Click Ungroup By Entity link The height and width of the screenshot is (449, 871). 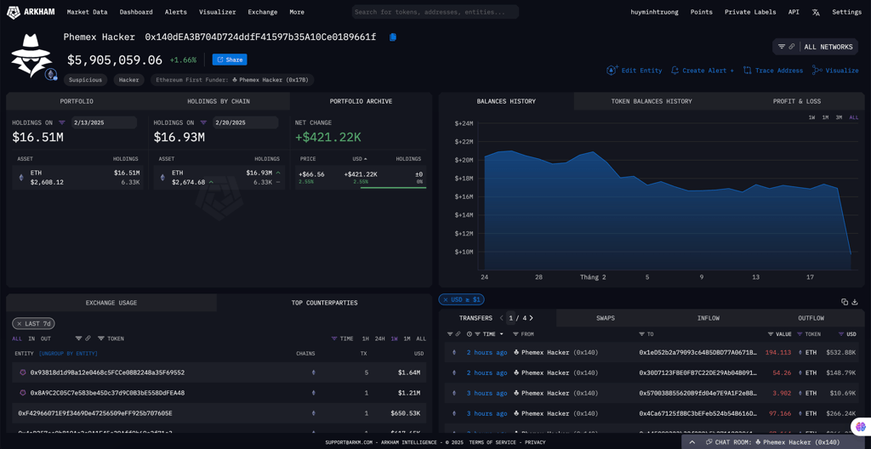[68, 354]
